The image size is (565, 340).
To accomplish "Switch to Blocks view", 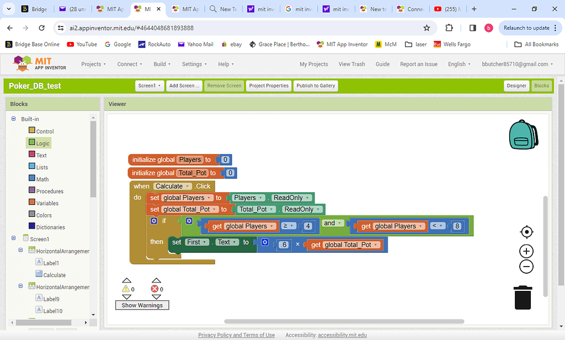I will tap(541, 86).
